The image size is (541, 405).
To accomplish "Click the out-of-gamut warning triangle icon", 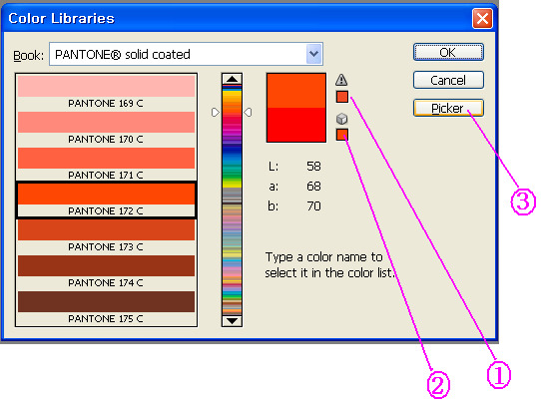I will (341, 80).
